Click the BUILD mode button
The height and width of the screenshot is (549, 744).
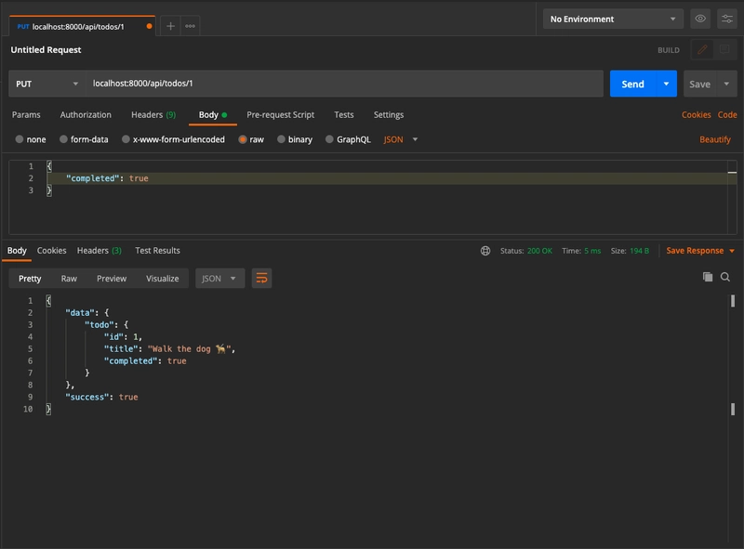pyautogui.click(x=668, y=50)
